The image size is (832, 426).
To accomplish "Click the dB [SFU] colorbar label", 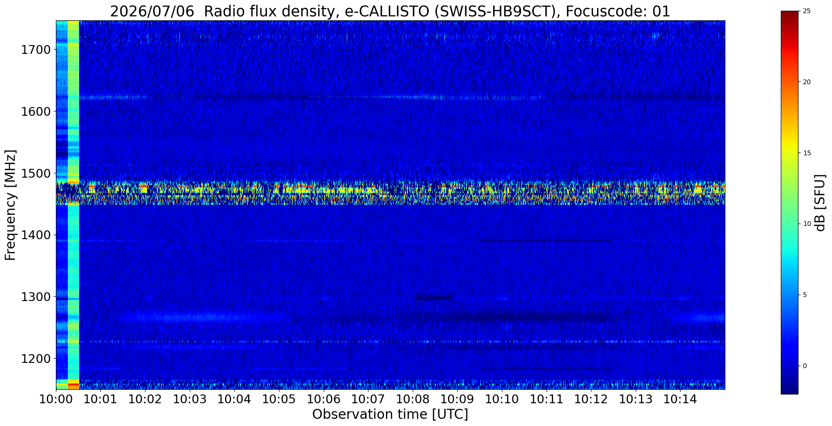I will (820, 203).
